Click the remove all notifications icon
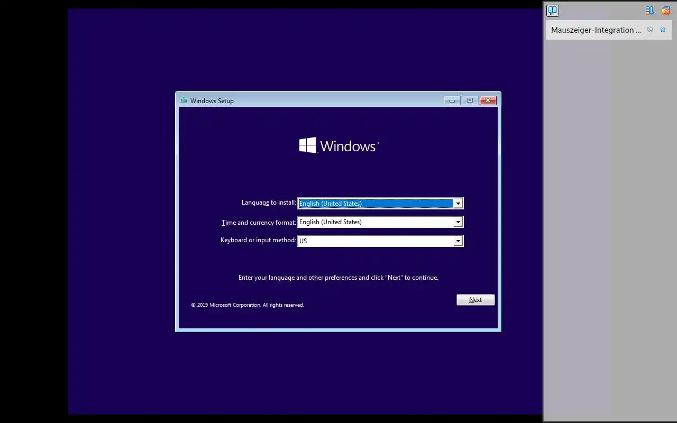Screen dimensions: 677x423 coord(665,11)
